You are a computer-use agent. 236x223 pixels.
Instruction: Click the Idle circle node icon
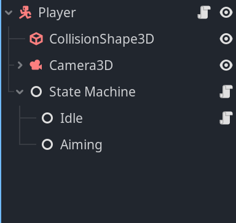click(47, 118)
